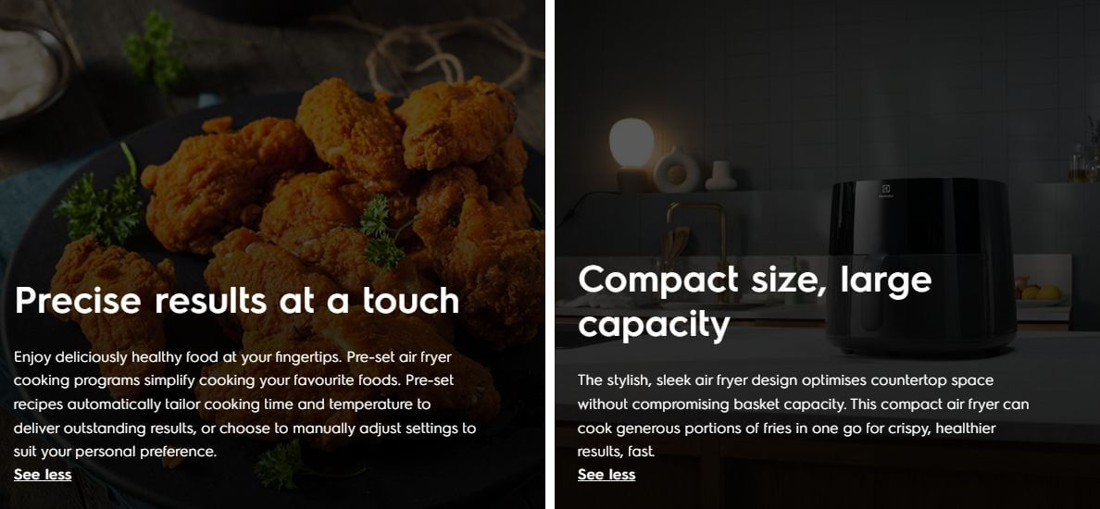1100x509 pixels.
Task: Click the parsley garnish atop the chicken
Action: [380, 231]
